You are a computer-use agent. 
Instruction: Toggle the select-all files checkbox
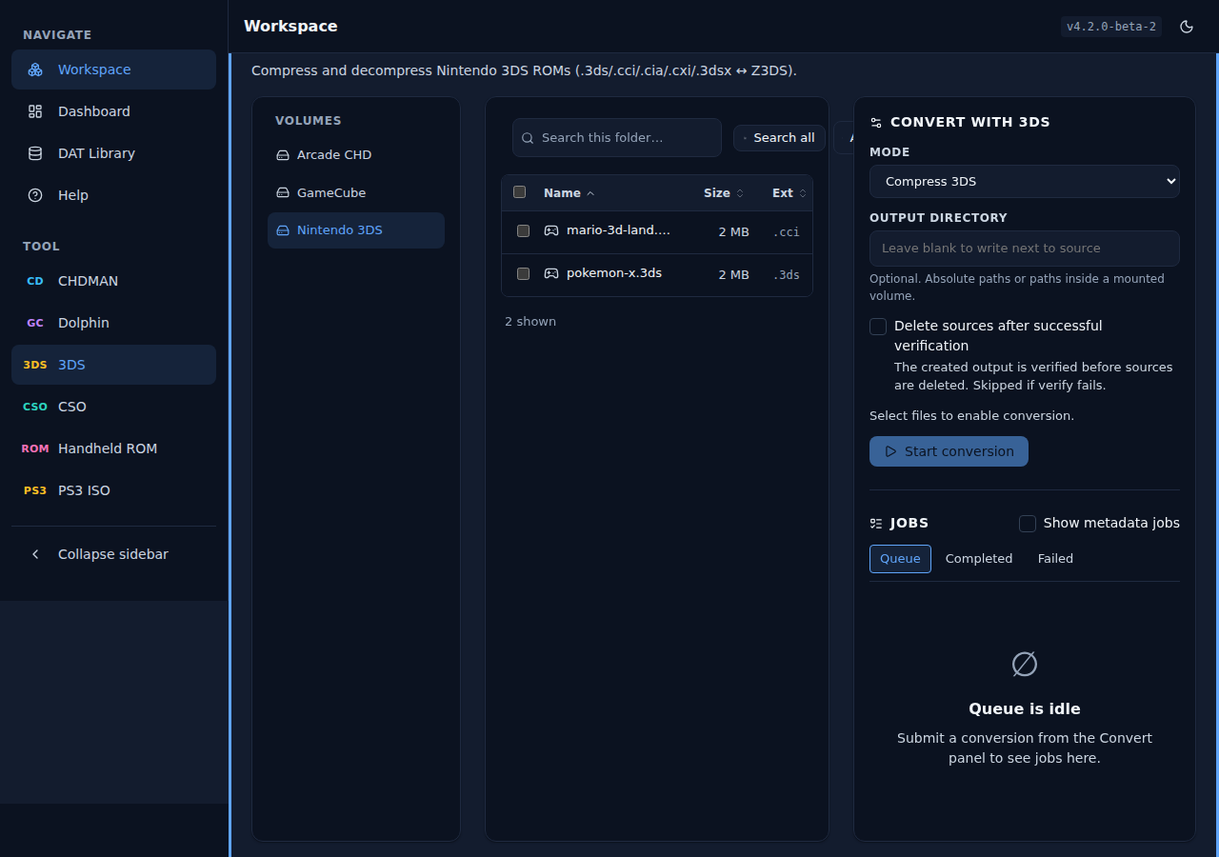point(519,192)
